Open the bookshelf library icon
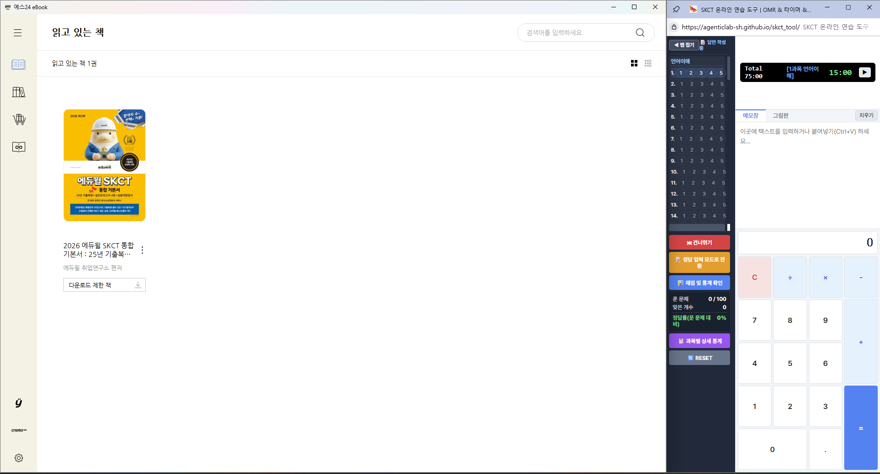This screenshot has height=474, width=880. tap(18, 92)
